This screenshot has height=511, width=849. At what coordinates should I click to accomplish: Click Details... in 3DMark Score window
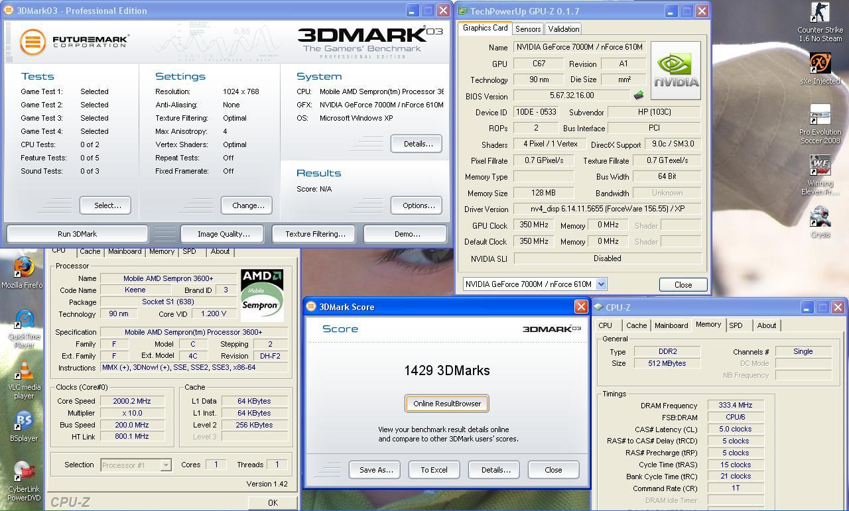coord(493,470)
